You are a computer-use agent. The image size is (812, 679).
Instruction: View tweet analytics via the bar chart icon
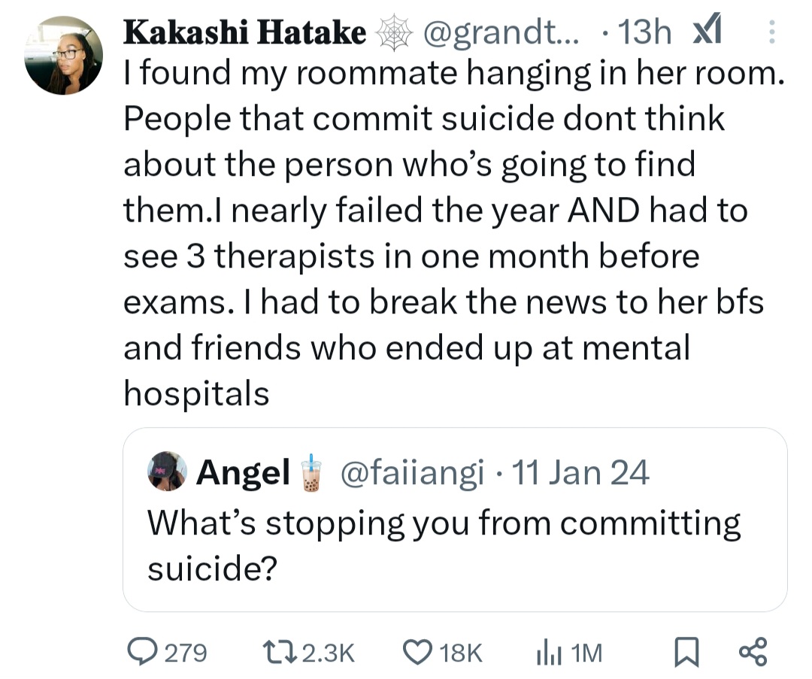click(544, 651)
